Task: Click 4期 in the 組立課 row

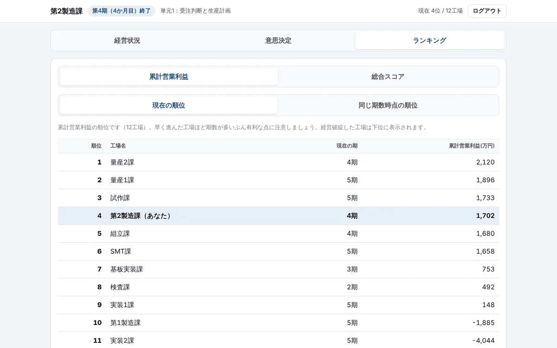Action: click(352, 234)
